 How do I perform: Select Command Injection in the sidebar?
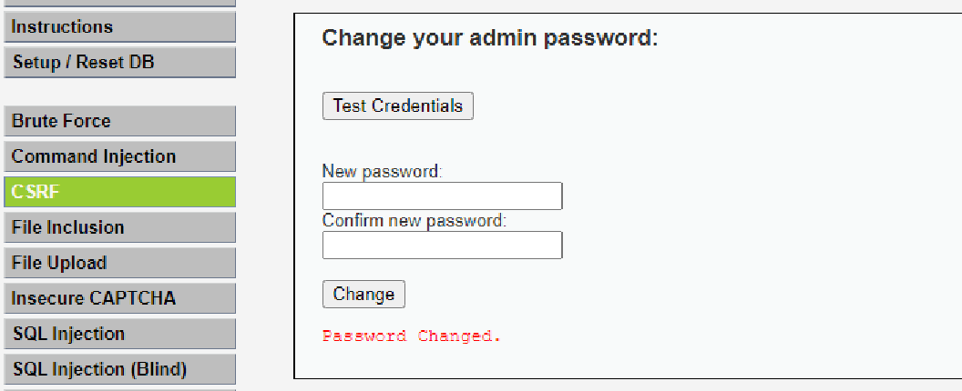118,156
